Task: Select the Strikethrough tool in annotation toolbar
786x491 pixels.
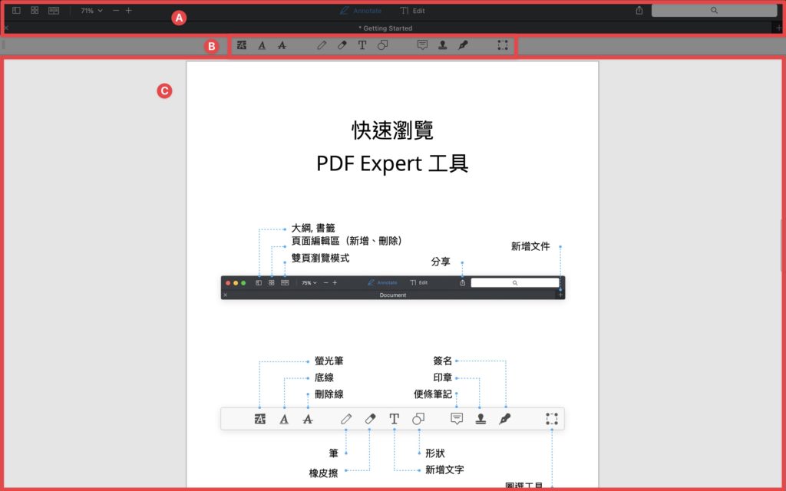Action: pos(282,45)
